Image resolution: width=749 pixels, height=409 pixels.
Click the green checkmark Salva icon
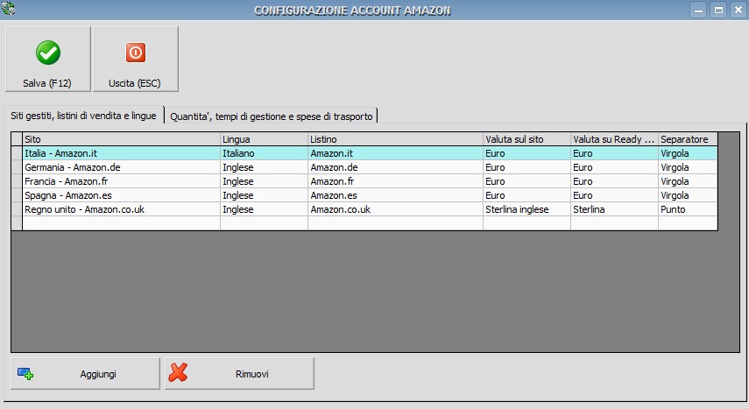coord(48,53)
